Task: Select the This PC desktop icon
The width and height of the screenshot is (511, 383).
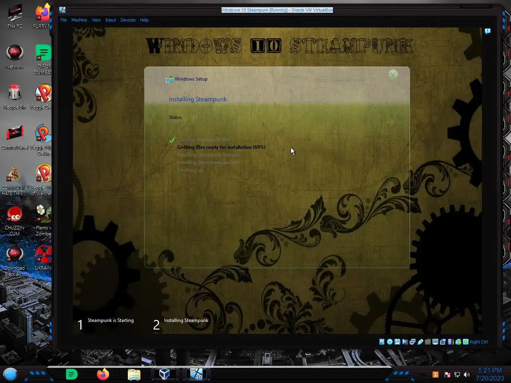Action: pyautogui.click(x=15, y=16)
